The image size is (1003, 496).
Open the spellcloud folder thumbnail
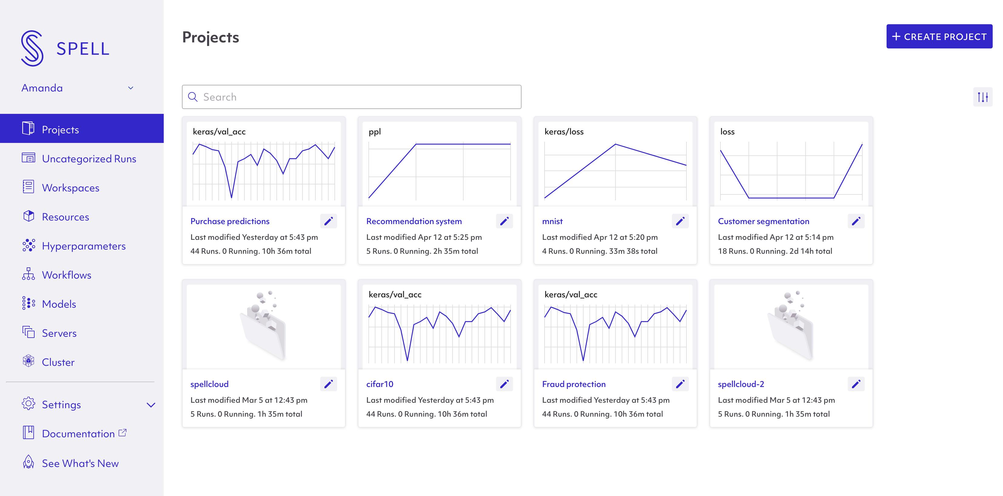pos(263,326)
